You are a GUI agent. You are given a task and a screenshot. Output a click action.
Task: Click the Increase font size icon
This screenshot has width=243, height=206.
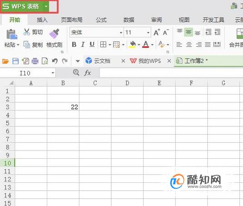(157, 32)
